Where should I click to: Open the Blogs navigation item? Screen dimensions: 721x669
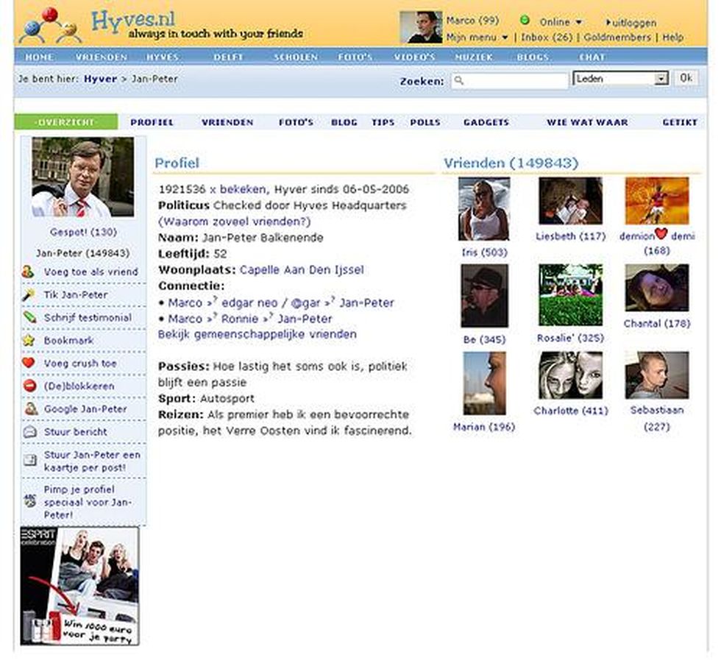tap(533, 57)
